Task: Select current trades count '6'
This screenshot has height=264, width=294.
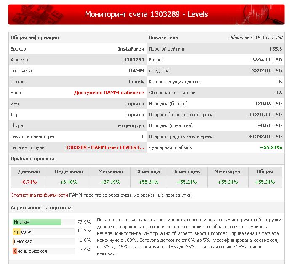Action: [x=281, y=82]
